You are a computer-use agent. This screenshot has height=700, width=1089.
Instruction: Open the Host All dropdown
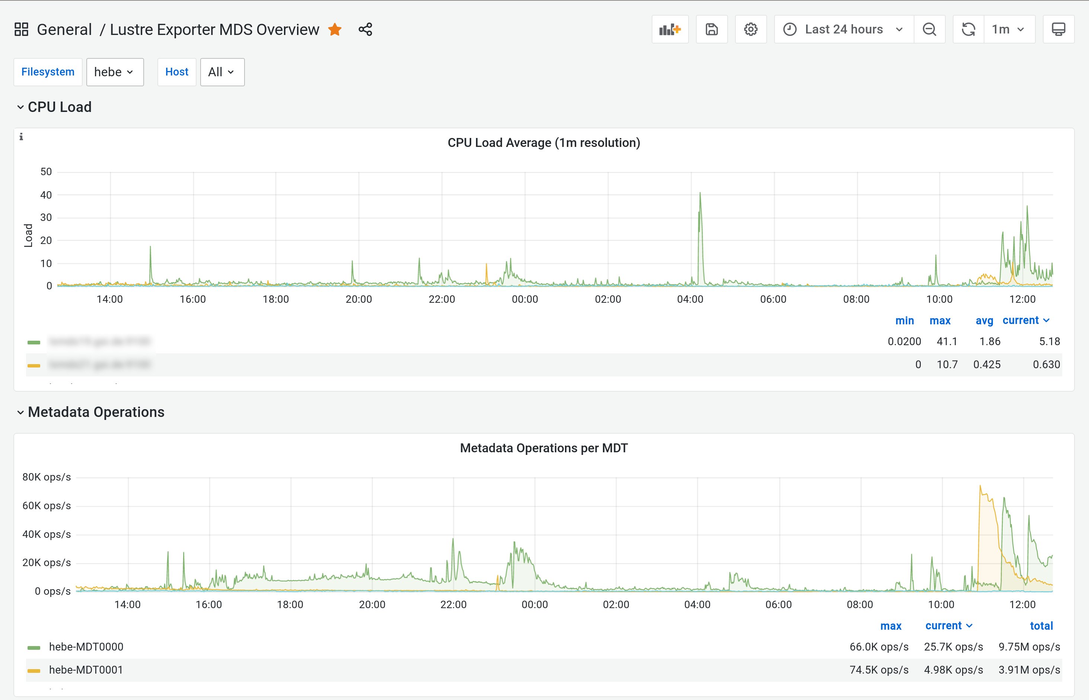(x=222, y=72)
